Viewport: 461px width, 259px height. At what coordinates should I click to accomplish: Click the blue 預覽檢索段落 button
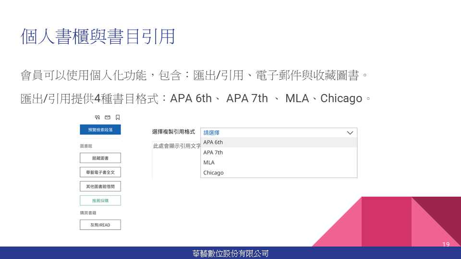pyautogui.click(x=100, y=130)
